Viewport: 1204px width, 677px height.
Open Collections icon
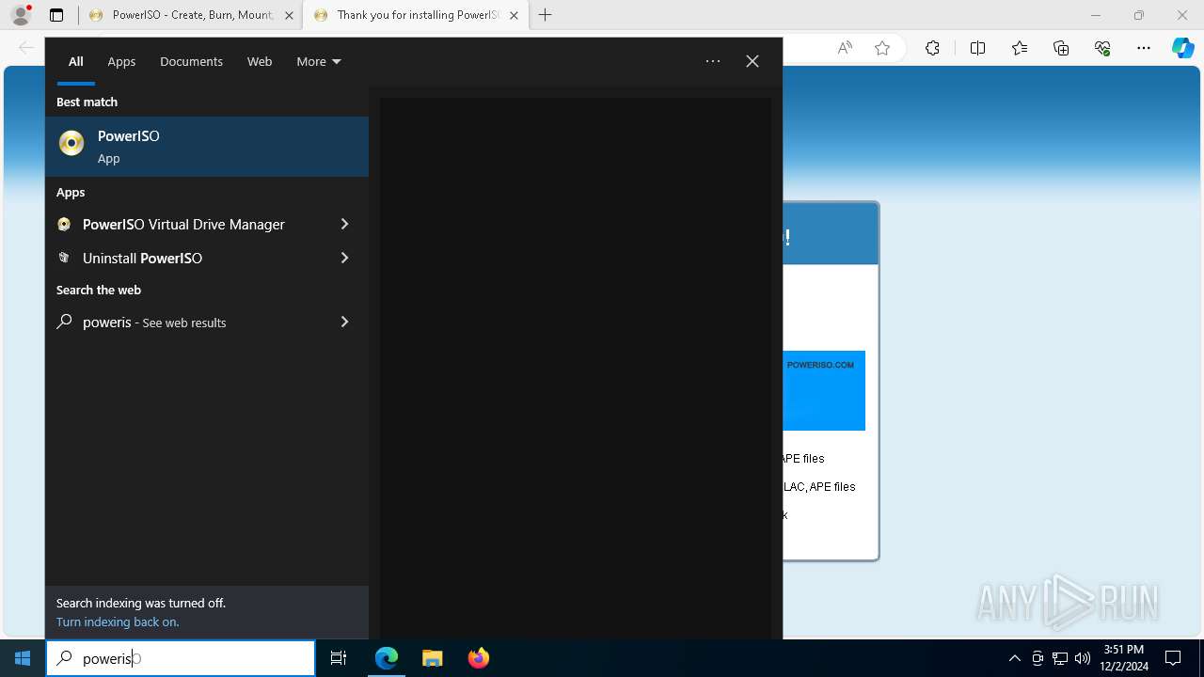tap(1061, 48)
